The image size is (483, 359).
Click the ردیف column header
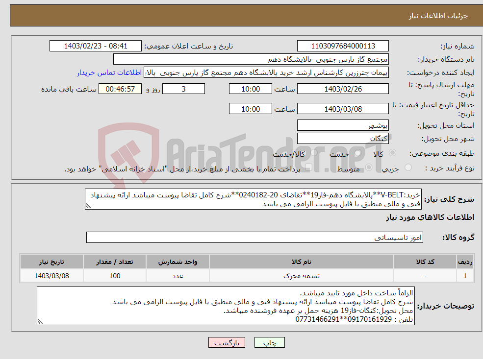(465, 262)
